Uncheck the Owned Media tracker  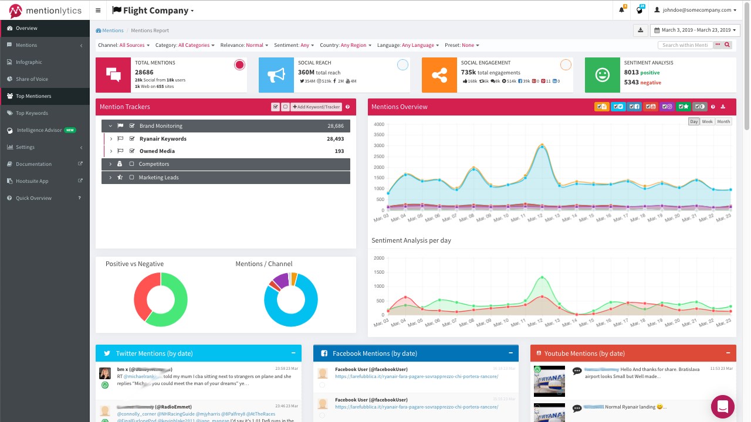coord(132,151)
